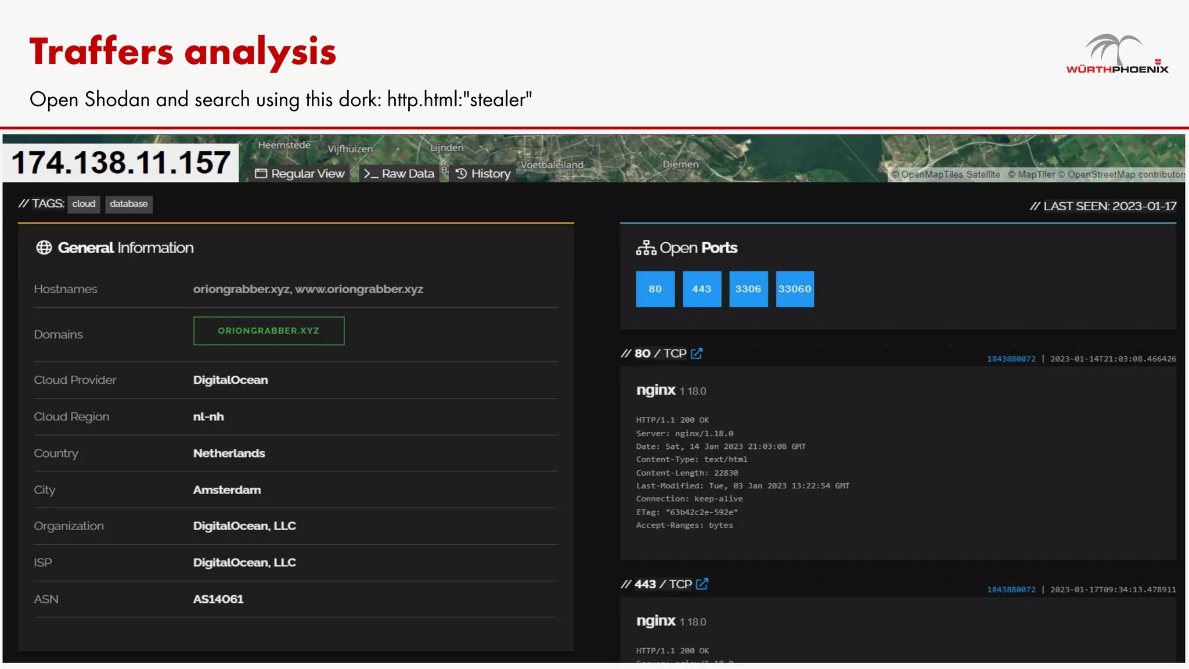Click the 'cloud' tag

pyautogui.click(x=84, y=204)
